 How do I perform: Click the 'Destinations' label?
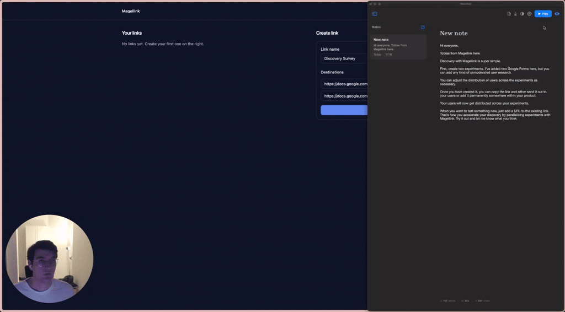pos(332,72)
